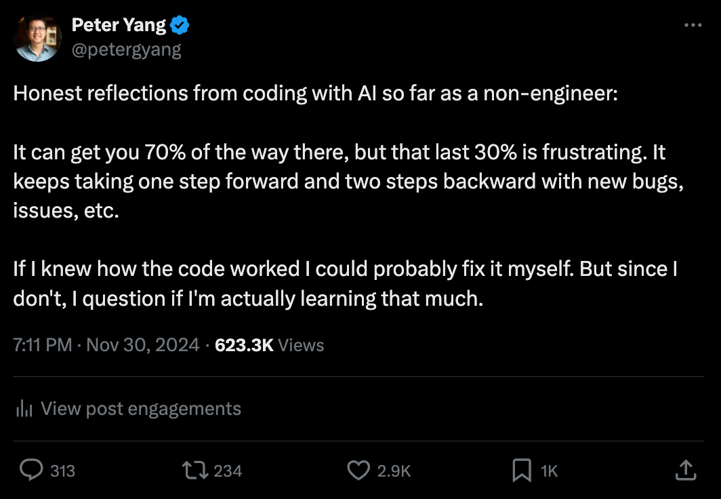
Task: Like the post with the heart icon
Action: 358,470
